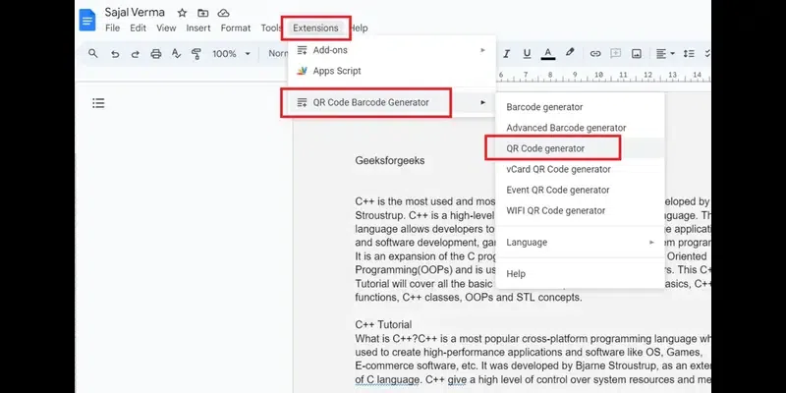
Task: Expand QR Code Barcode Generator submenu
Action: (392, 102)
